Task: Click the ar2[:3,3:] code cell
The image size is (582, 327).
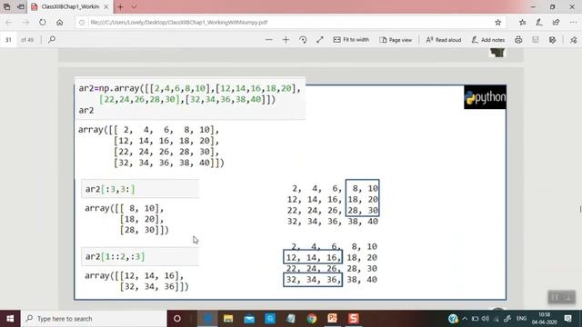Action: [x=140, y=189]
